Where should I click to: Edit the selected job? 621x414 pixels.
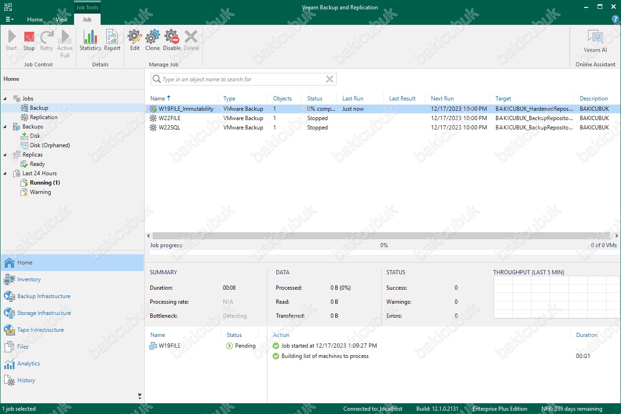tap(135, 40)
